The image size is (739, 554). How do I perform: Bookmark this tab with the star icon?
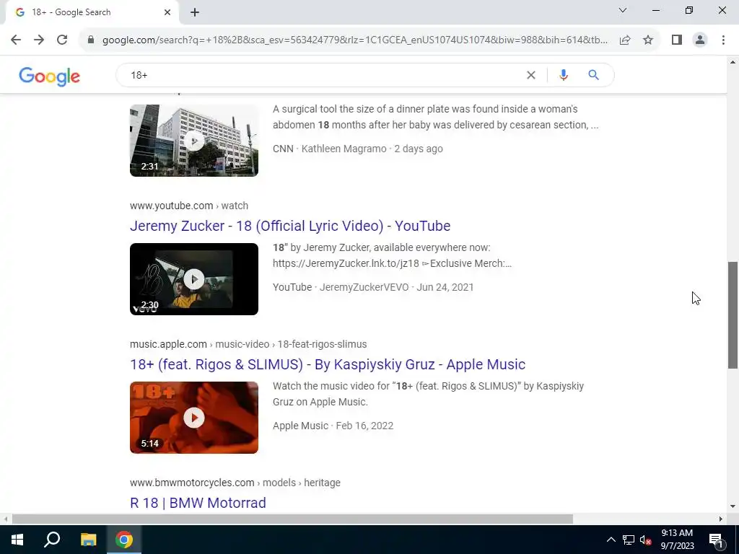(x=648, y=40)
